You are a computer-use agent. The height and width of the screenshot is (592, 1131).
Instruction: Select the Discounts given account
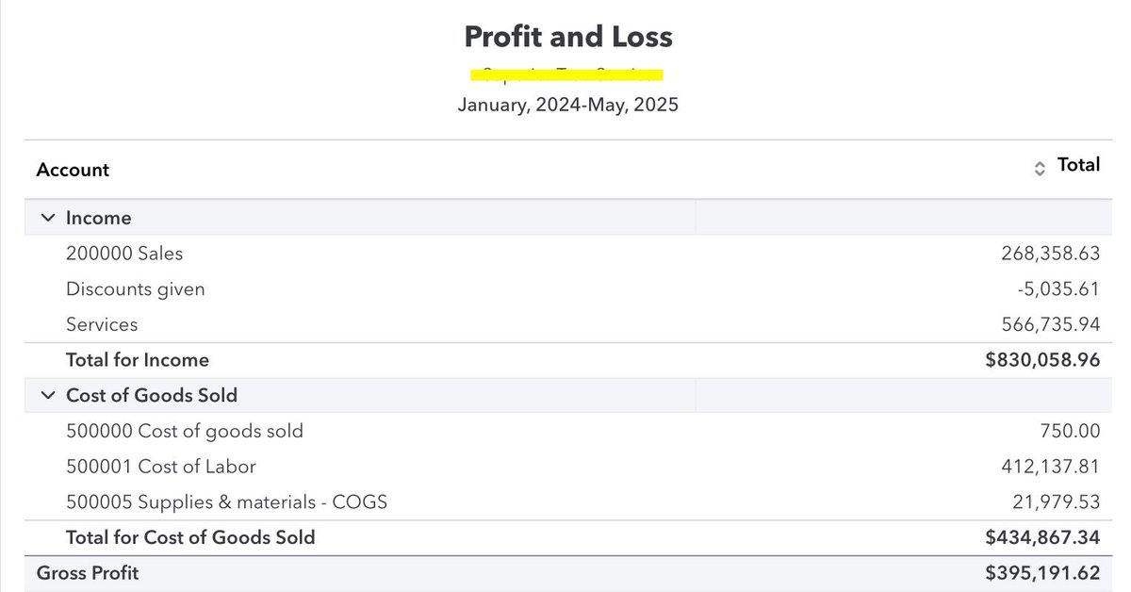[135, 288]
